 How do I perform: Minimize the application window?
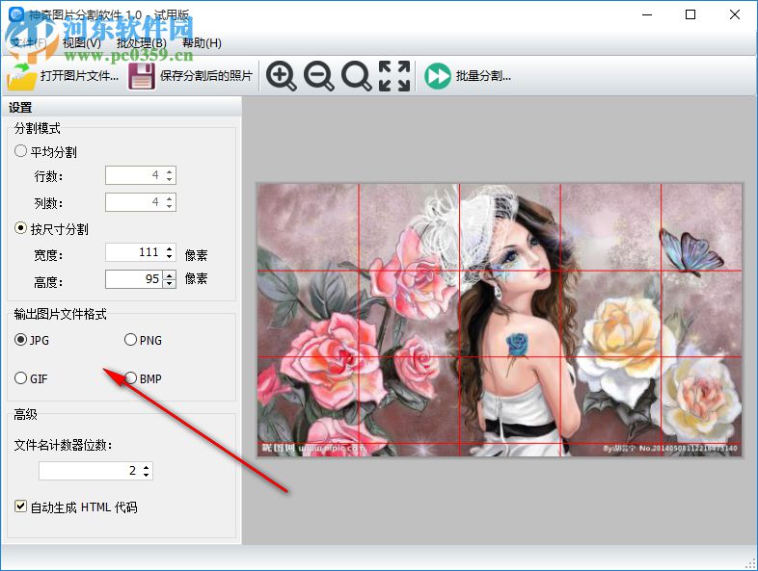coord(647,14)
